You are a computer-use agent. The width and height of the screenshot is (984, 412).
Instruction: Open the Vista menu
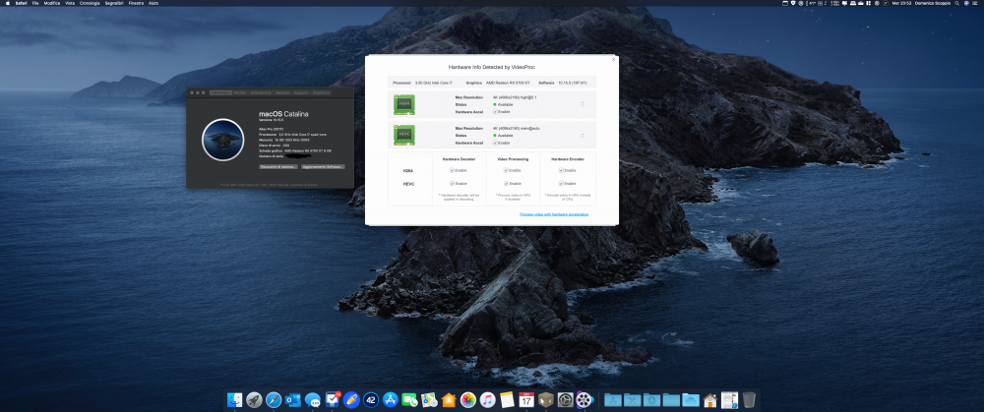(x=70, y=3)
